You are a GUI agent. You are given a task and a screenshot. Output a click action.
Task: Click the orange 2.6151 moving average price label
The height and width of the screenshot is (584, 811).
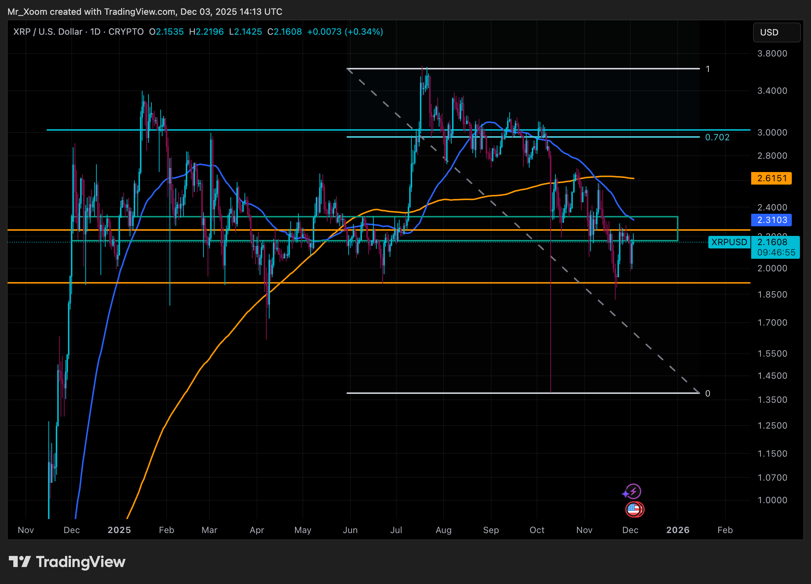tap(771, 178)
